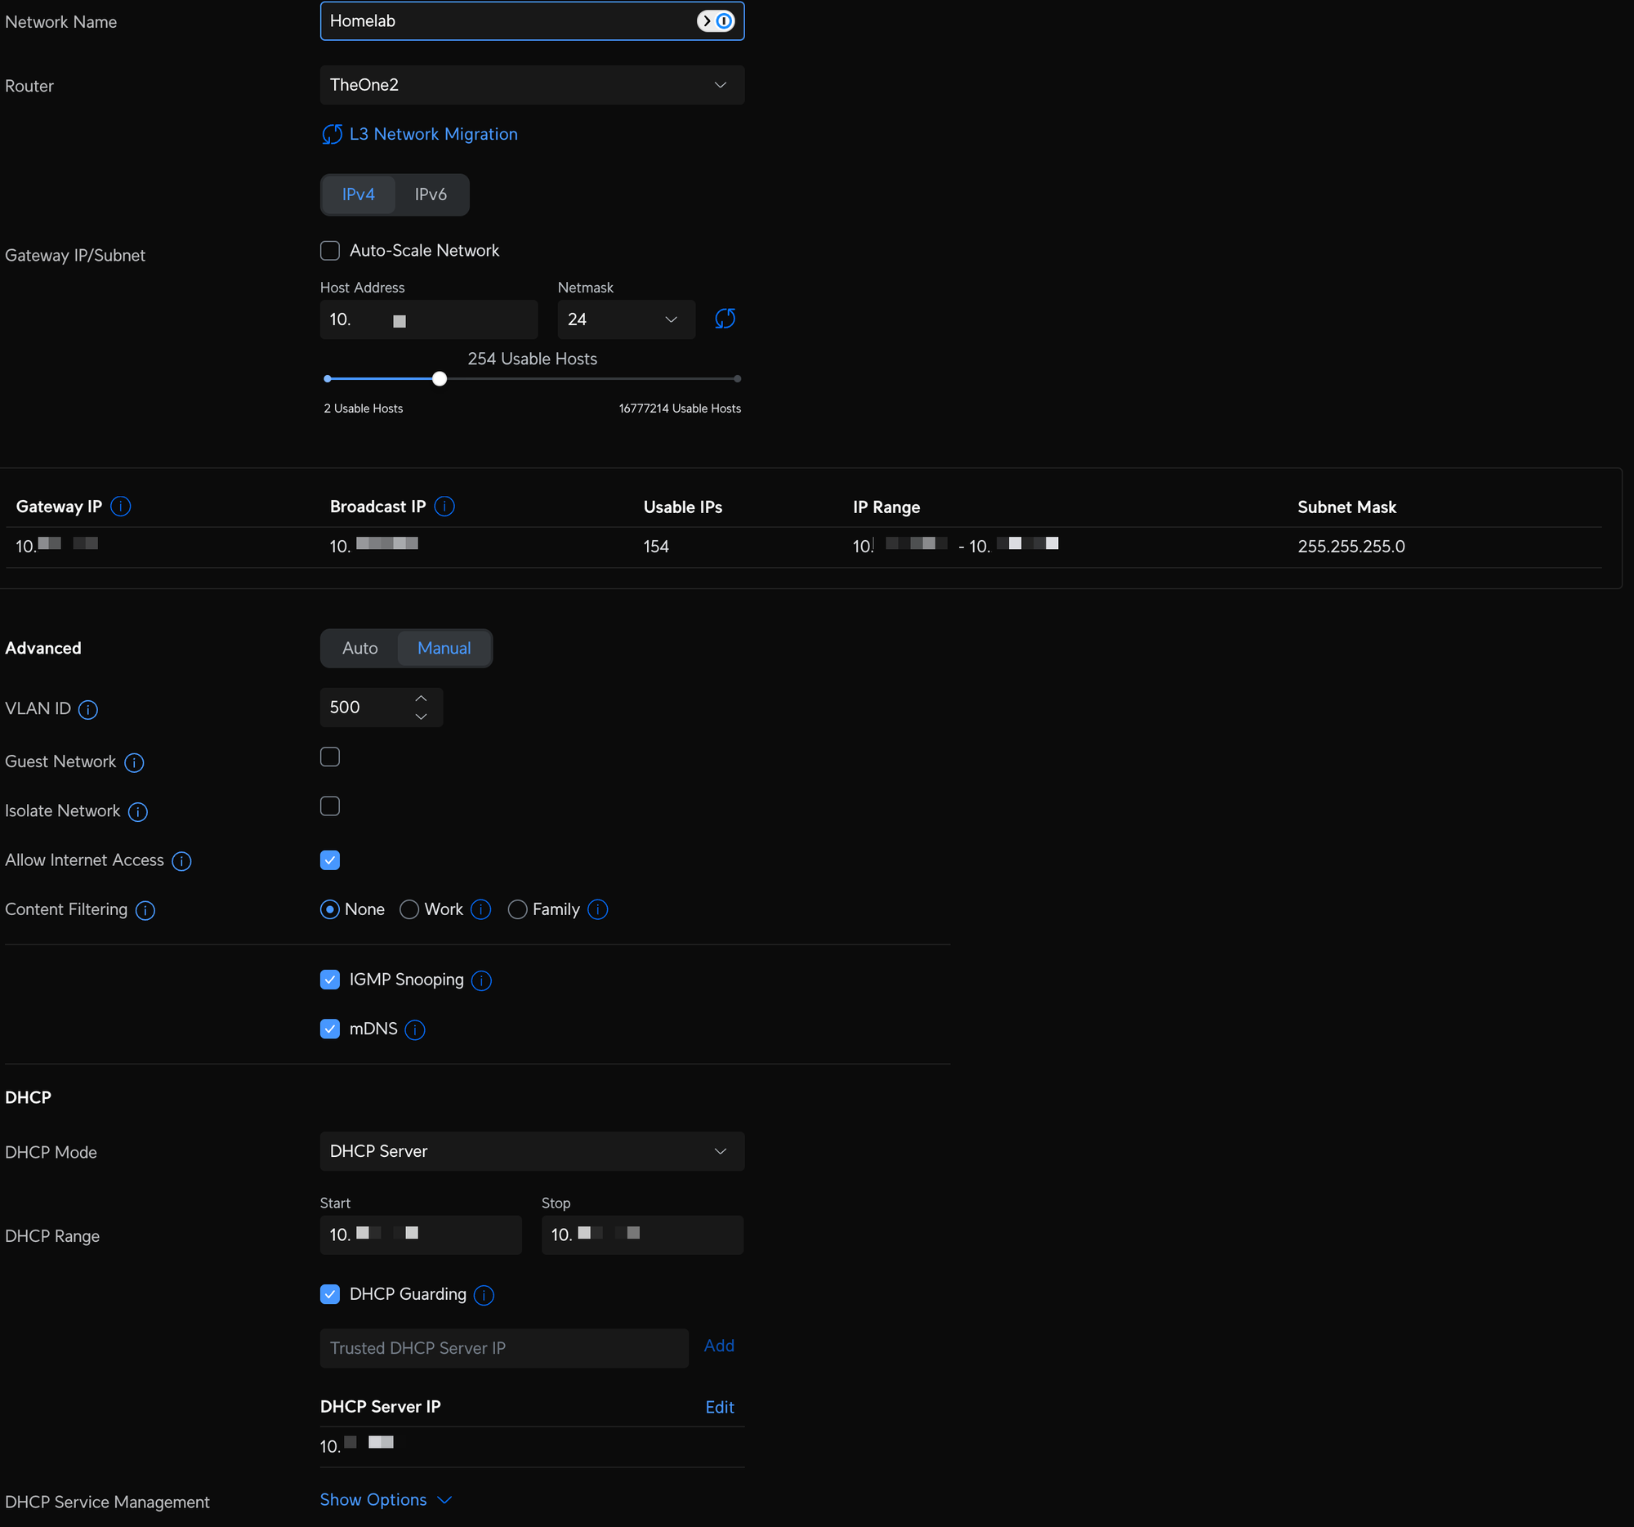1634x1527 pixels.
Task: Click the refresh icon beside Netmask
Action: (x=724, y=319)
